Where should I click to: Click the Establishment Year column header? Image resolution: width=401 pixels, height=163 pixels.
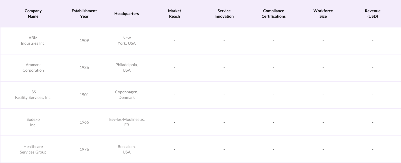tap(84, 13)
